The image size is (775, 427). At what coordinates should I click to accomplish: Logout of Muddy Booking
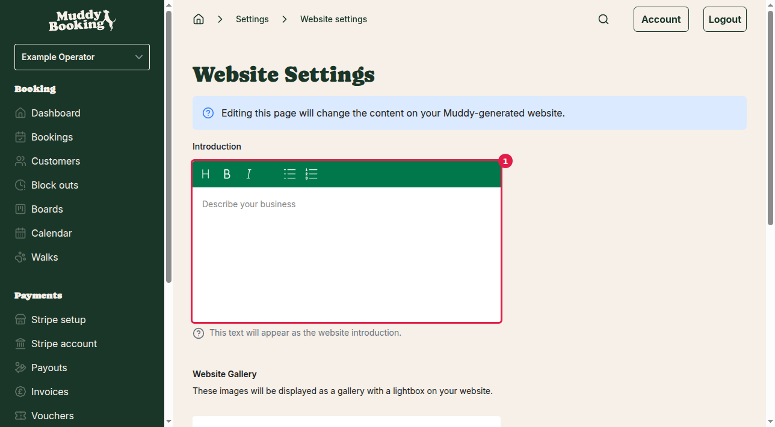[x=724, y=19]
